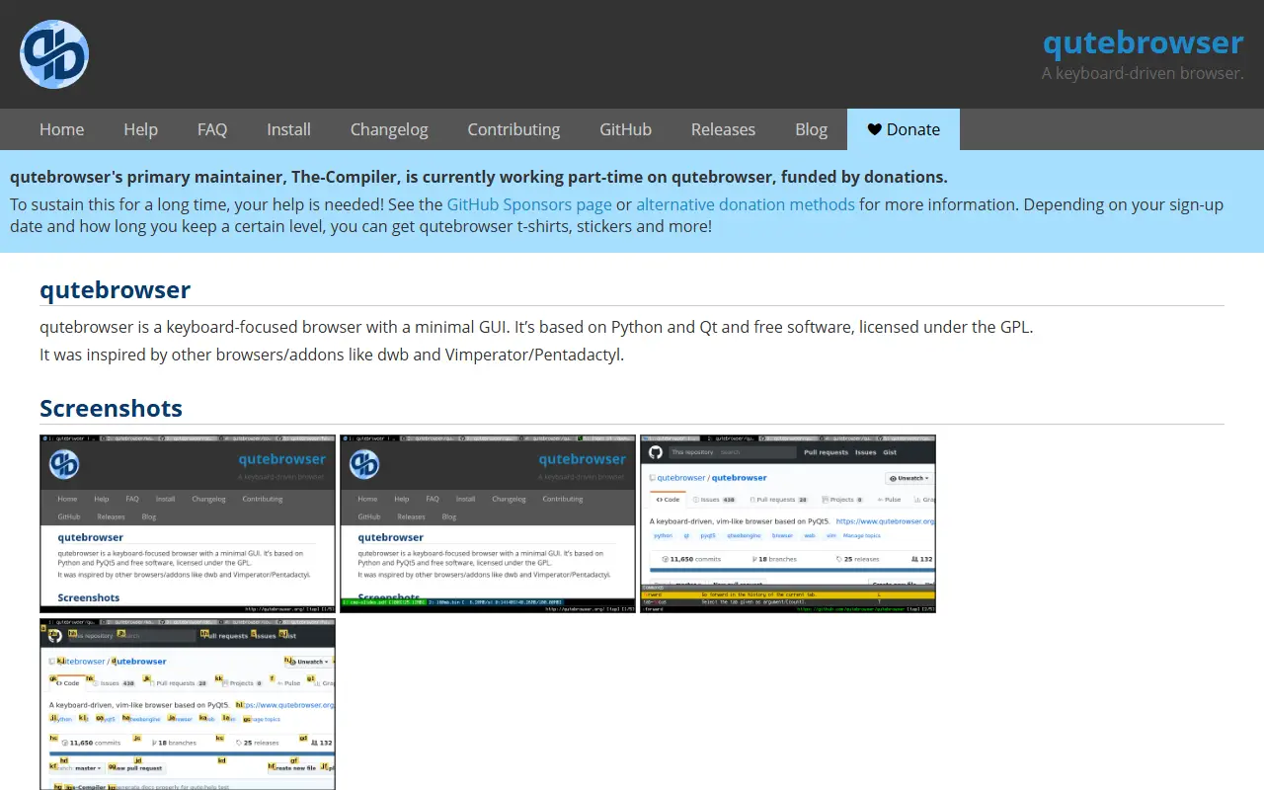
Task: Open the alternative donation methods link
Action: click(746, 204)
